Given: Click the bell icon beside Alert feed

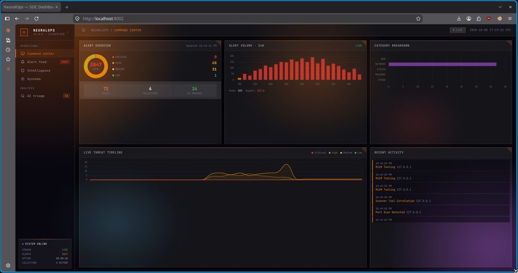Looking at the screenshot, I should pyautogui.click(x=22, y=62).
